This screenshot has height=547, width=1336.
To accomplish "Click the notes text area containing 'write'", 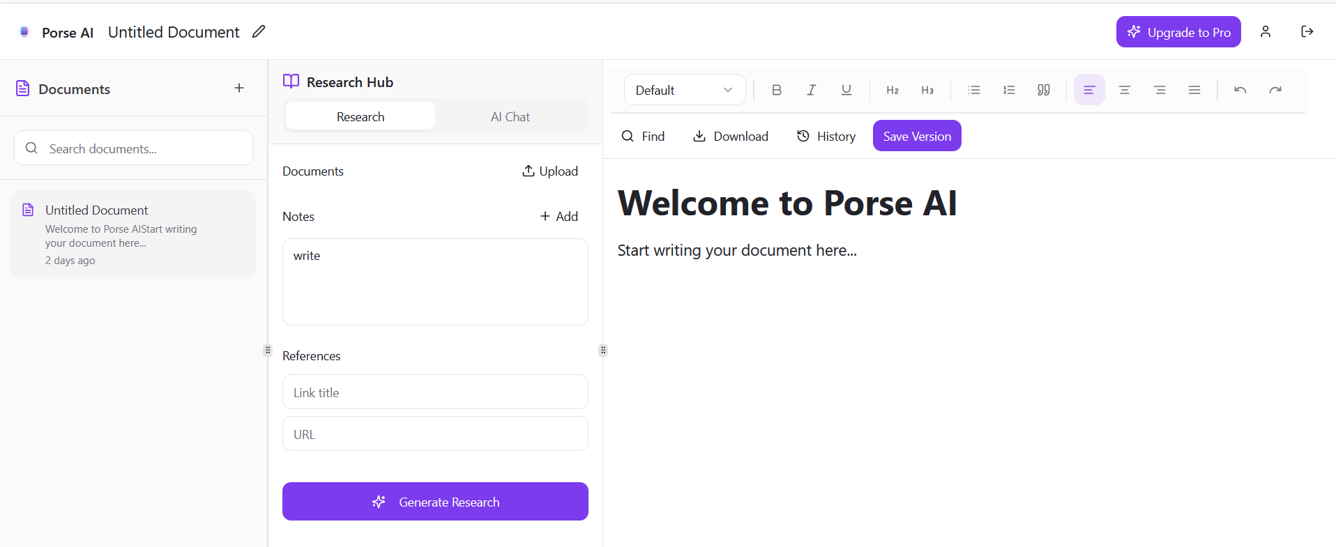I will tap(435, 282).
